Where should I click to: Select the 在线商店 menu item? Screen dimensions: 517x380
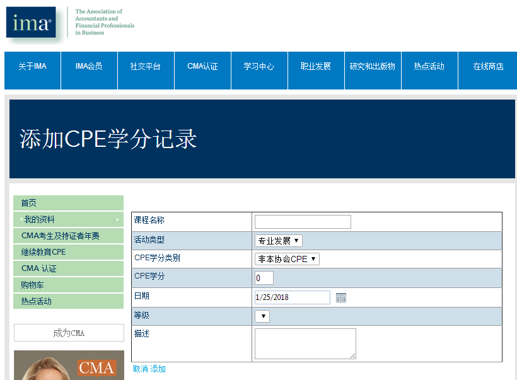coord(486,70)
